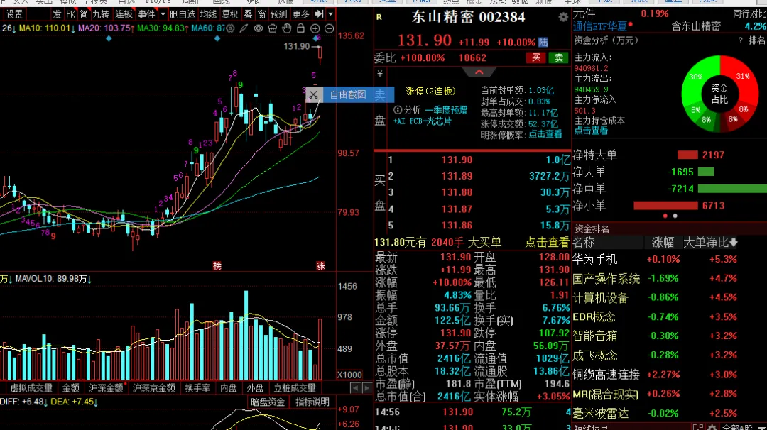
Task: Open the 通信ETF华夏 link
Action: 599,26
